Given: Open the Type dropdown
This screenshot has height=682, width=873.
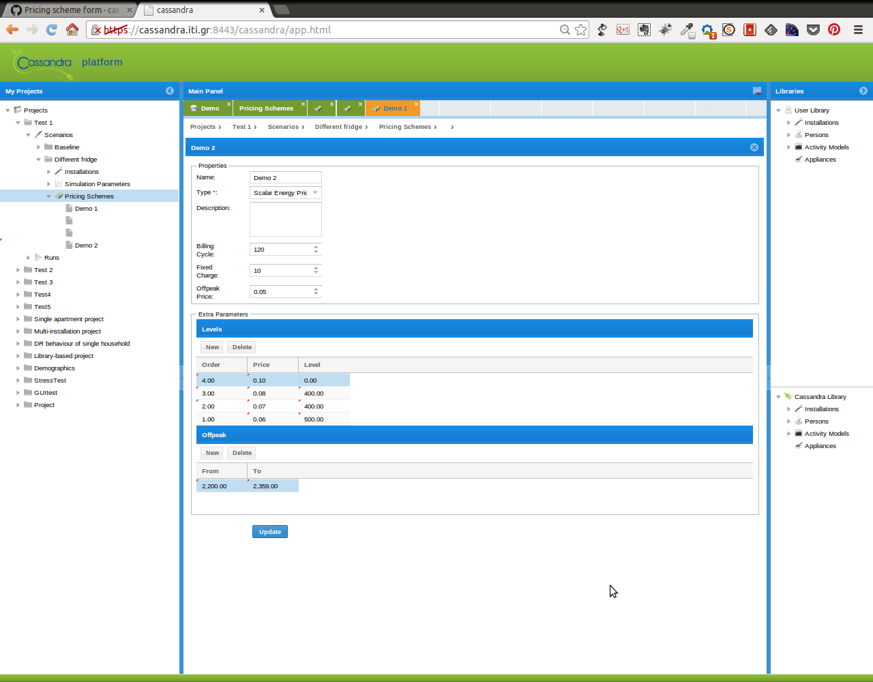Looking at the screenshot, I should (x=315, y=193).
